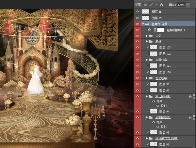Expand the 中间线帘 group triangle
The height and width of the screenshot is (148, 196).
pyautogui.click(x=147, y=60)
